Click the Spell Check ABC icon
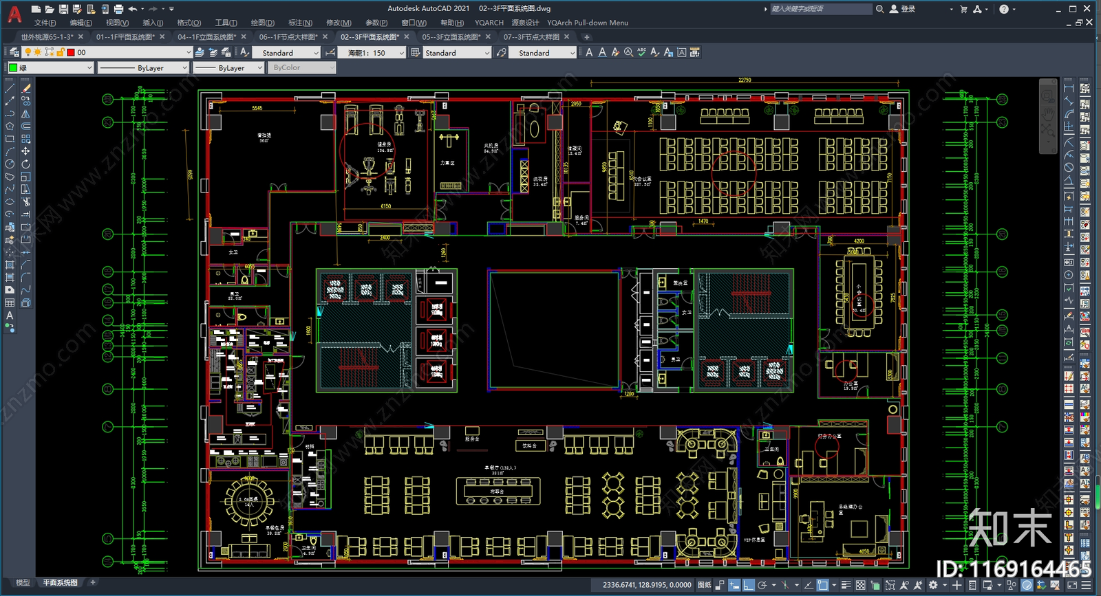 641,52
